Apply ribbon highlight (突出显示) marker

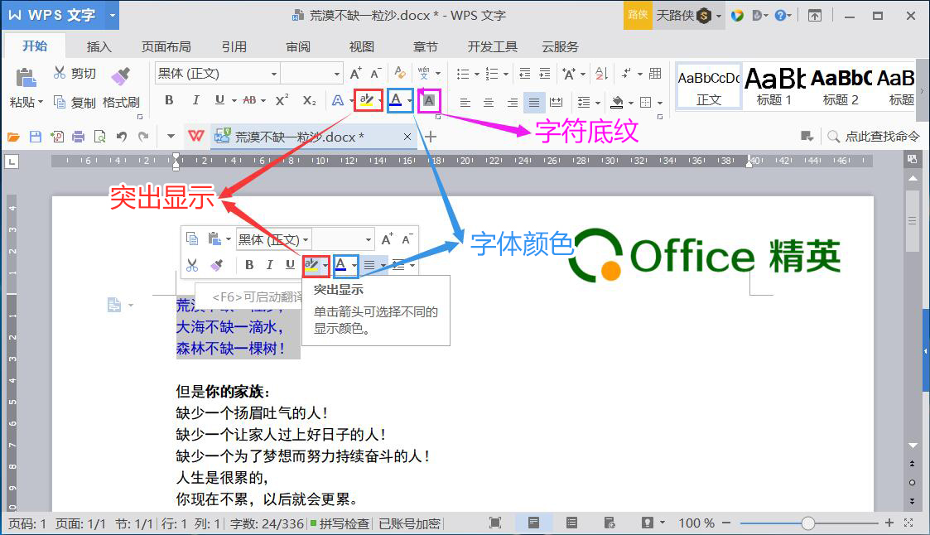pyautogui.click(x=365, y=100)
